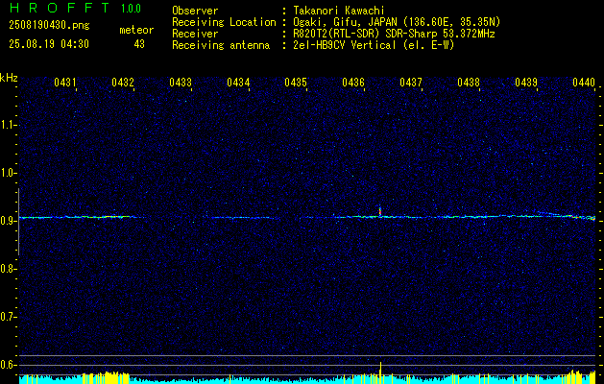Click the antenna text 2el-HB9CV Vertical
The image size is (604, 384).
[345, 45]
